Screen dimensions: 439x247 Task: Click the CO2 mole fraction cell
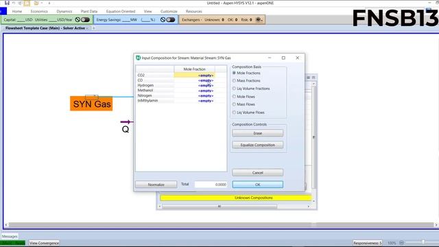coord(194,75)
